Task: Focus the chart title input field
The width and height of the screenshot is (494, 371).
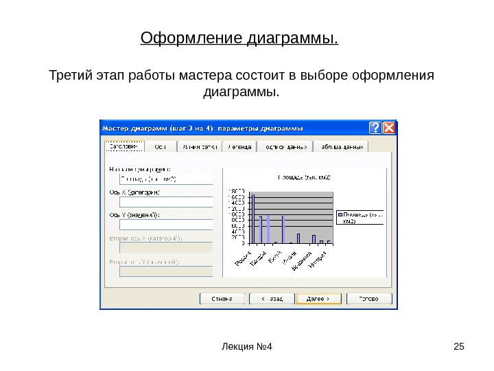Action: pyautogui.click(x=166, y=179)
